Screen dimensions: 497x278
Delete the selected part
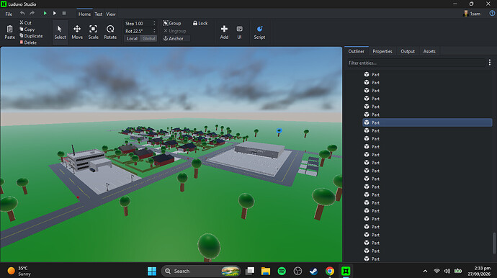pyautogui.click(x=28, y=42)
